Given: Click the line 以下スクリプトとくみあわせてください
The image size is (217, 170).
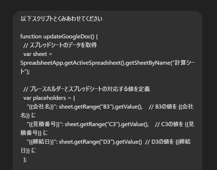Looking at the screenshot, I should point(61,19).
